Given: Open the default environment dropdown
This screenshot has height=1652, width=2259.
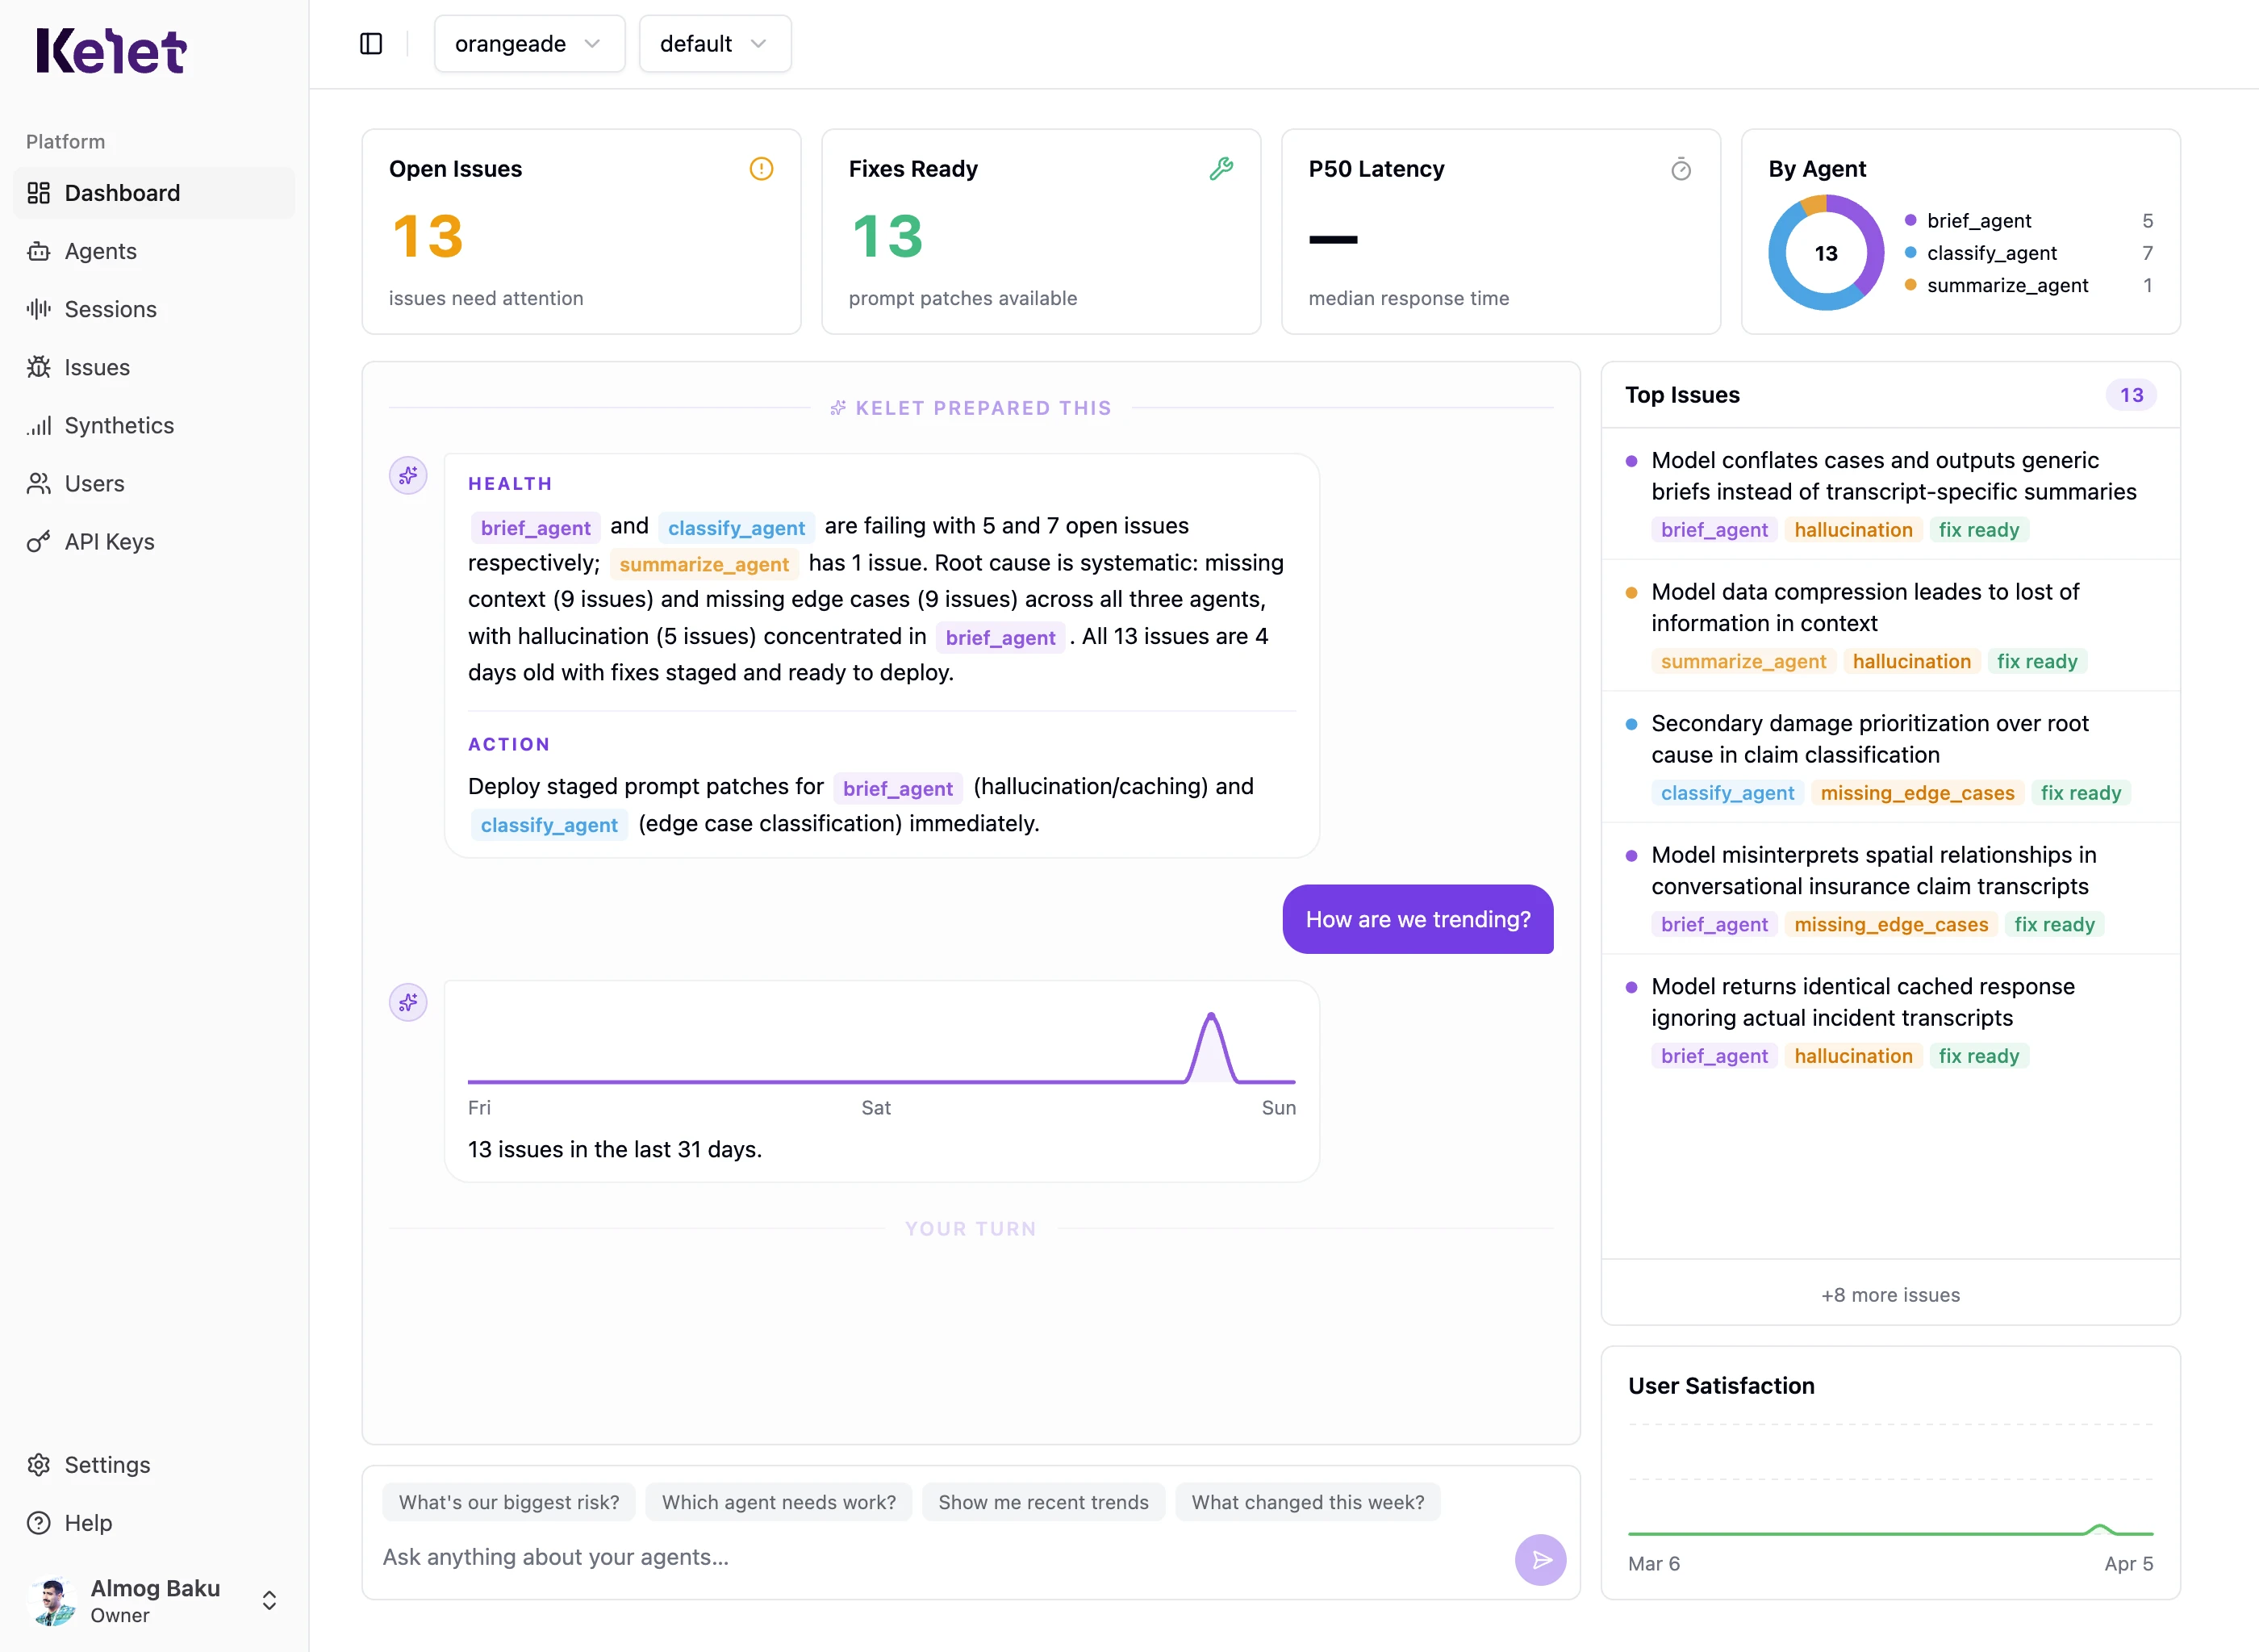Looking at the screenshot, I should [x=714, y=43].
